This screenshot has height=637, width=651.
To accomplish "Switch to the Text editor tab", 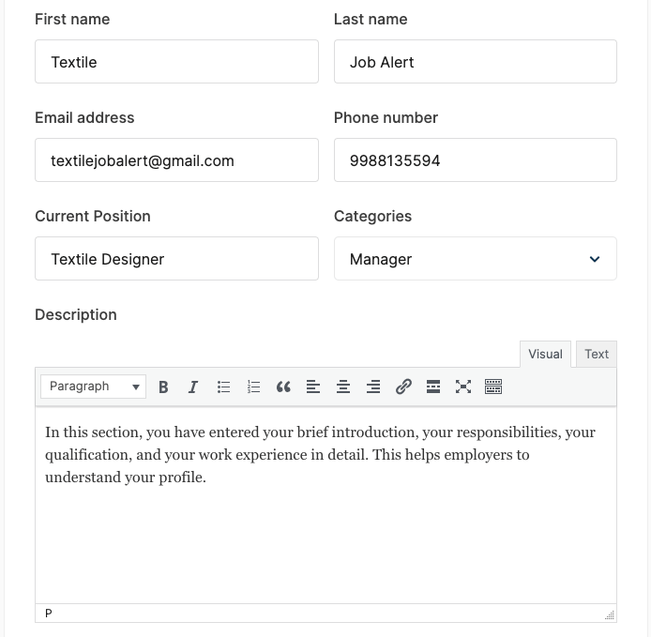I will pyautogui.click(x=597, y=355).
